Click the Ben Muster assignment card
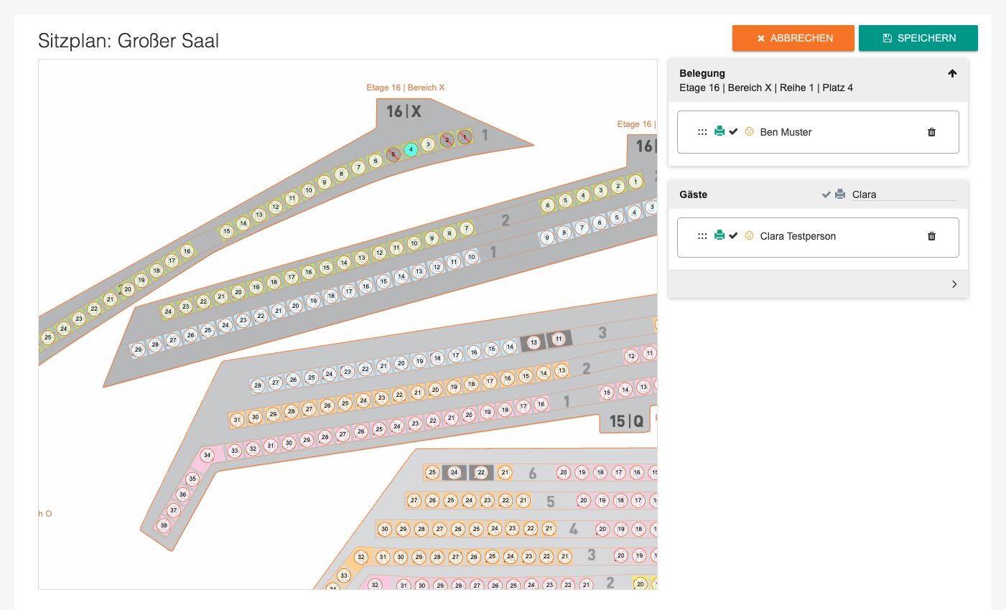1006x610 pixels. [818, 132]
